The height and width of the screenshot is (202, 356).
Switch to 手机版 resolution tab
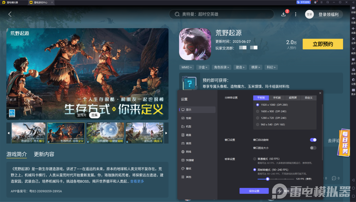[x=277, y=98]
